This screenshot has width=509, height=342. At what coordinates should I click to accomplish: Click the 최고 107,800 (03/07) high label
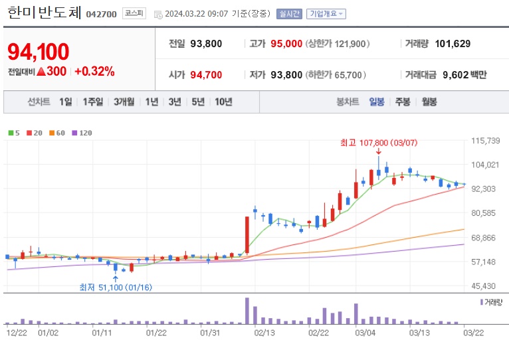point(379,143)
